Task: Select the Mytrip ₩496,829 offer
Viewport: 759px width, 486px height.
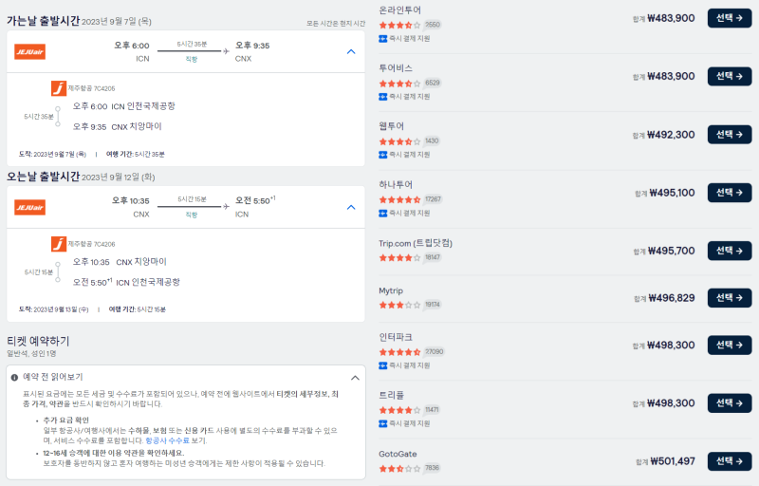Action: pos(730,298)
